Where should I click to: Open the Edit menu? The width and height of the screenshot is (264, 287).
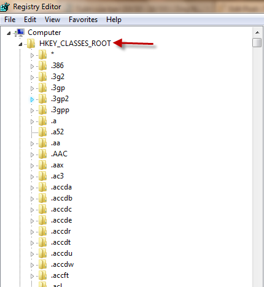(30, 20)
